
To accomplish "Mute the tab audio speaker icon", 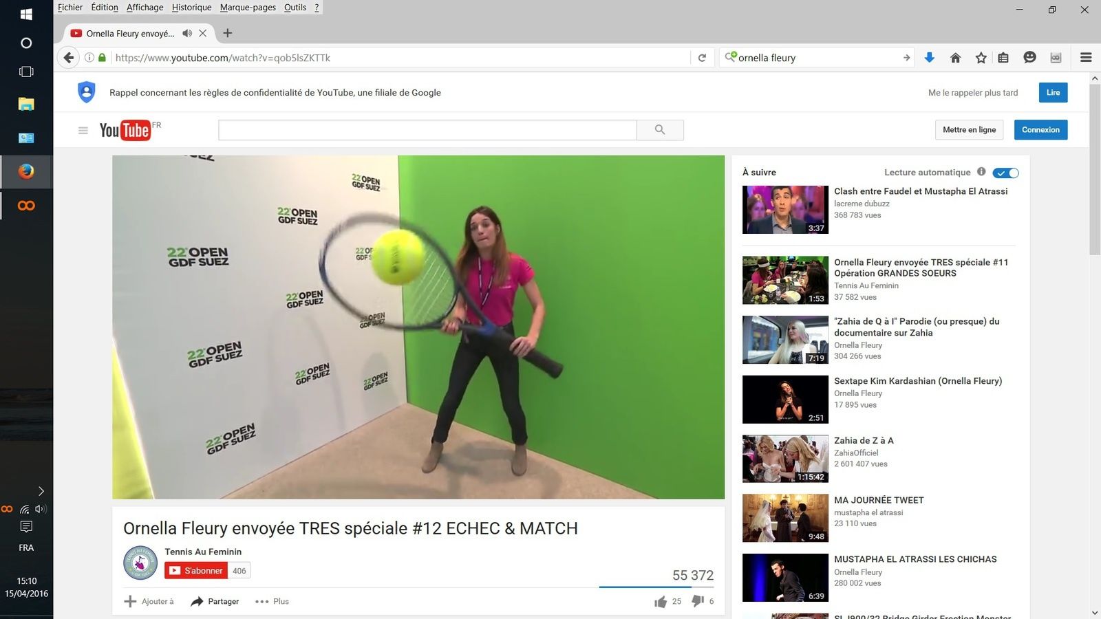I will [186, 33].
